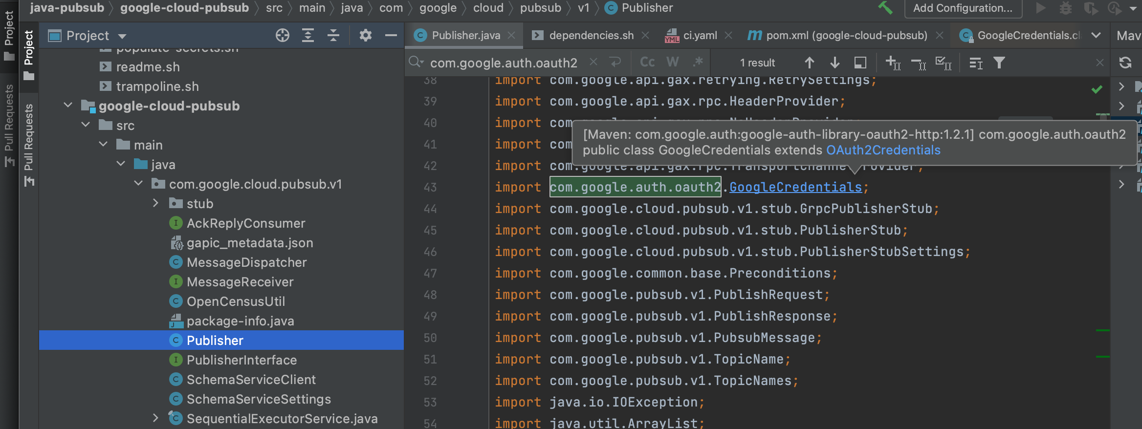Close the dependencies.sh tab

click(645, 35)
